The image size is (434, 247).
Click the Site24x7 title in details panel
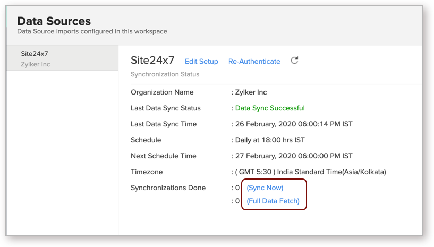[152, 60]
